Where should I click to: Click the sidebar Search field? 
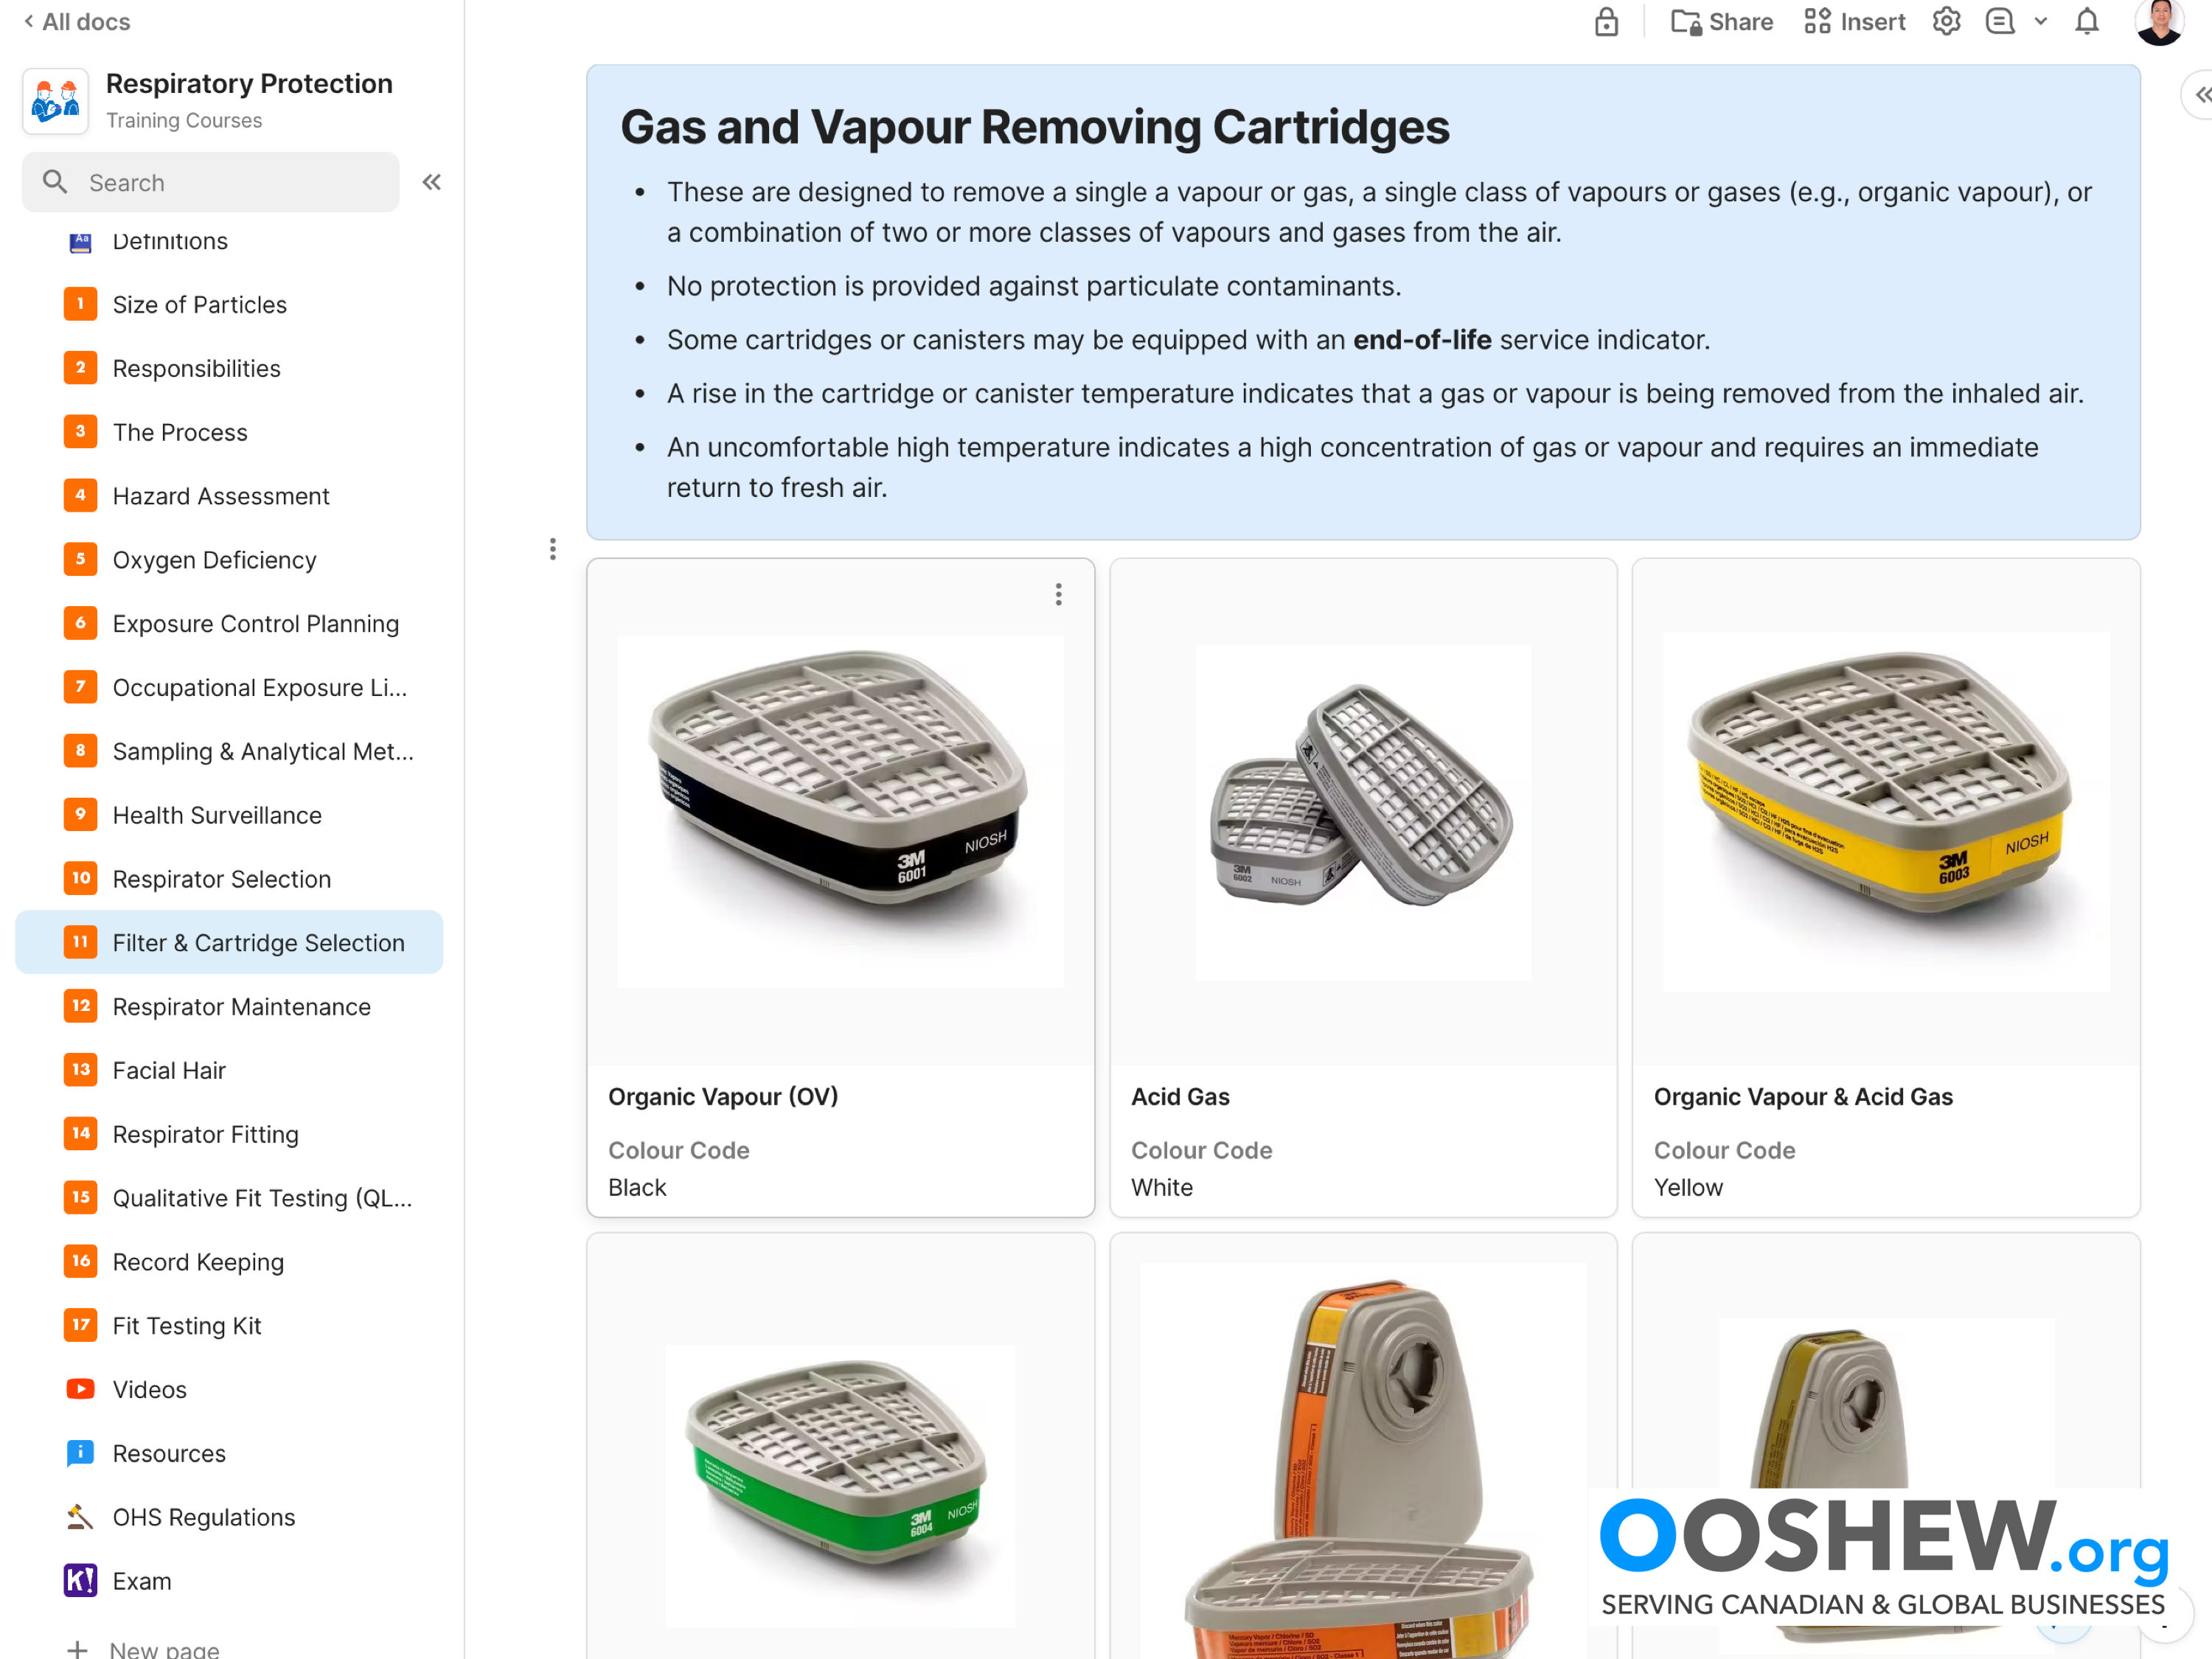[x=211, y=182]
